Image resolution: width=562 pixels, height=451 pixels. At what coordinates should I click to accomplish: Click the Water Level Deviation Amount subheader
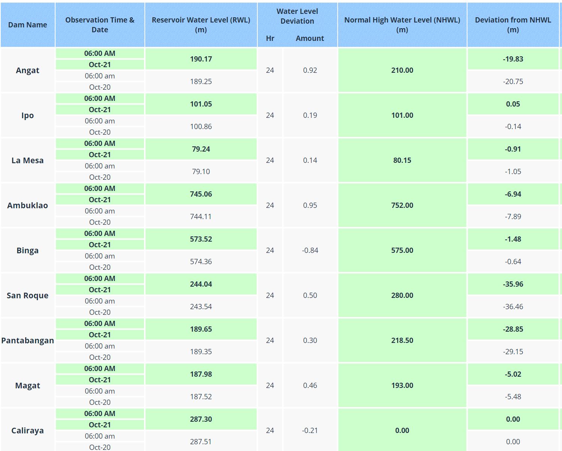[310, 38]
